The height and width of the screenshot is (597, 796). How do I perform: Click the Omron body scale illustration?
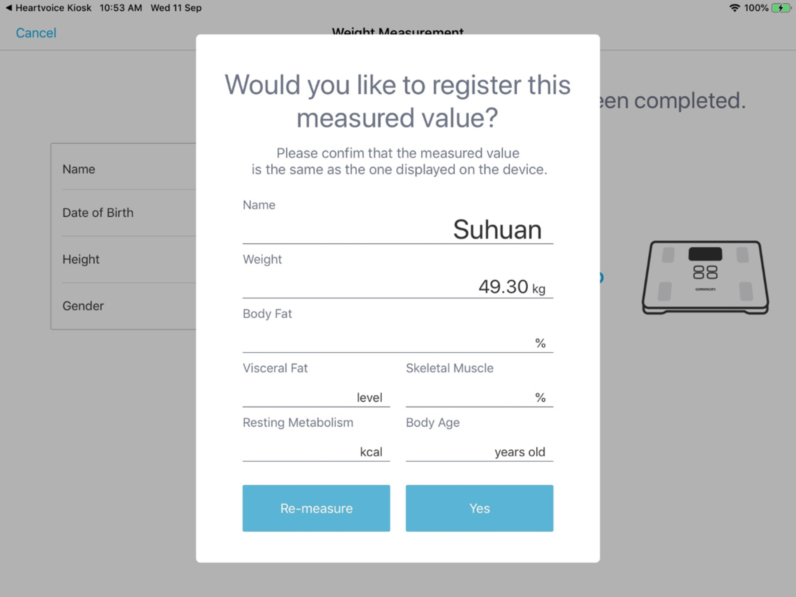[x=705, y=277]
